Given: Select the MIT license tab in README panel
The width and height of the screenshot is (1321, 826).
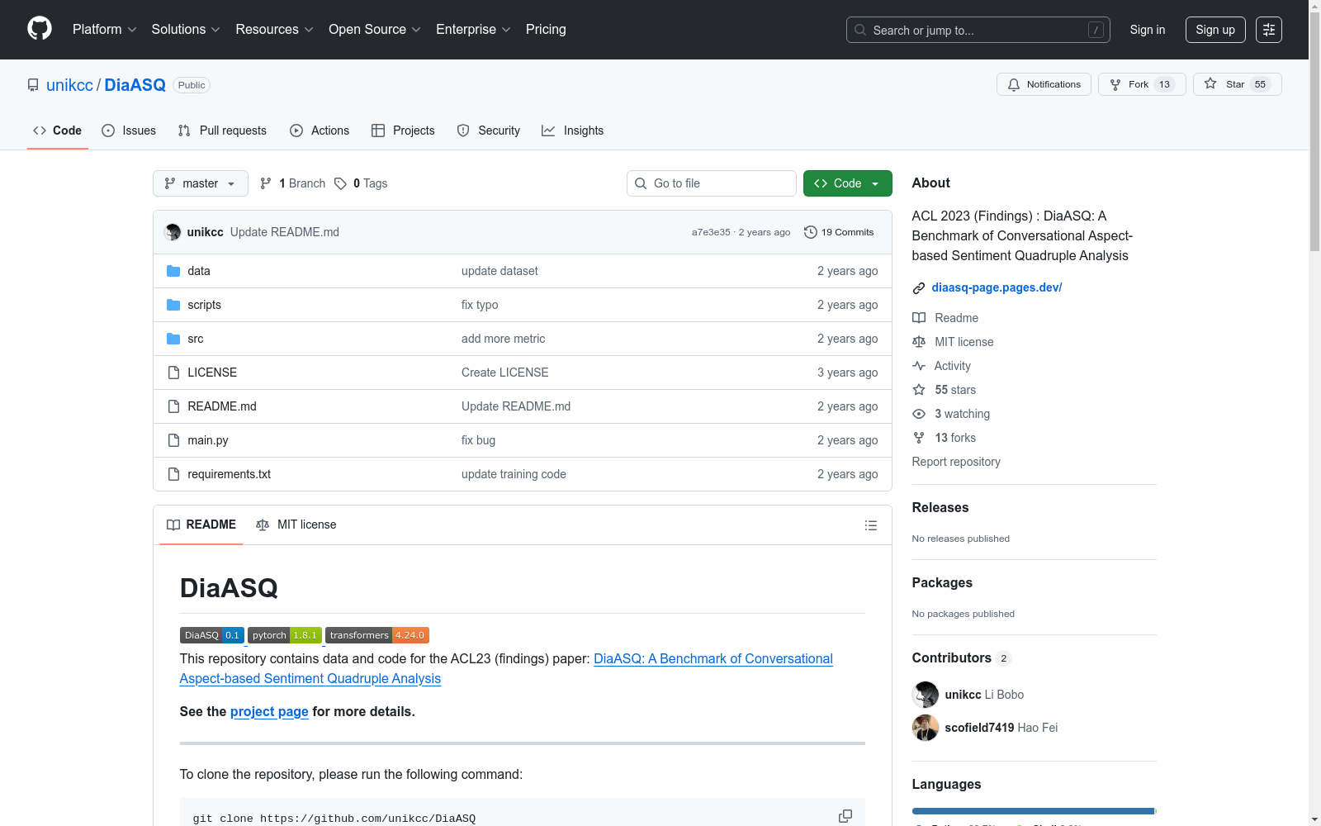Looking at the screenshot, I should click(x=296, y=525).
